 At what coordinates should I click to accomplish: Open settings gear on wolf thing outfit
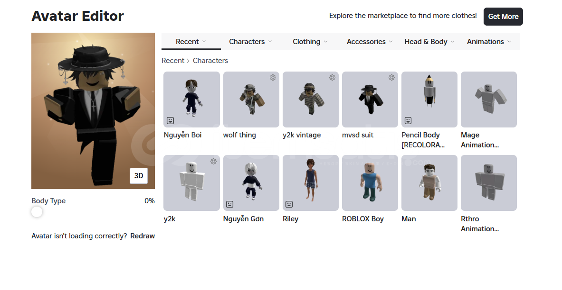tap(273, 78)
